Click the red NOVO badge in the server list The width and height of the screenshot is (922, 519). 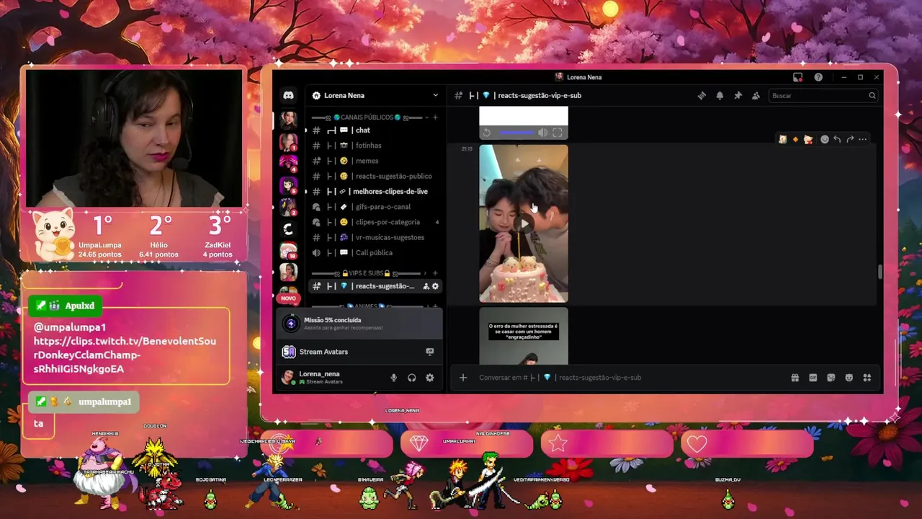(x=288, y=298)
